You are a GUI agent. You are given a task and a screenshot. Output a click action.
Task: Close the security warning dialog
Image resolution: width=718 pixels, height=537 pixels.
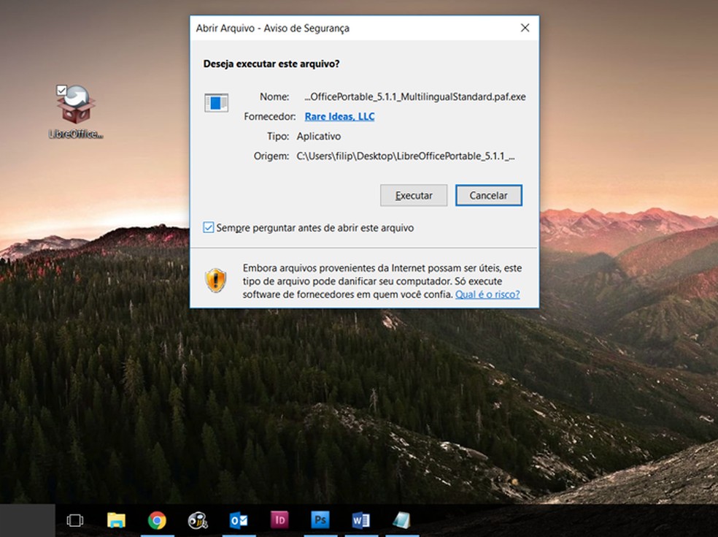pyautogui.click(x=525, y=28)
